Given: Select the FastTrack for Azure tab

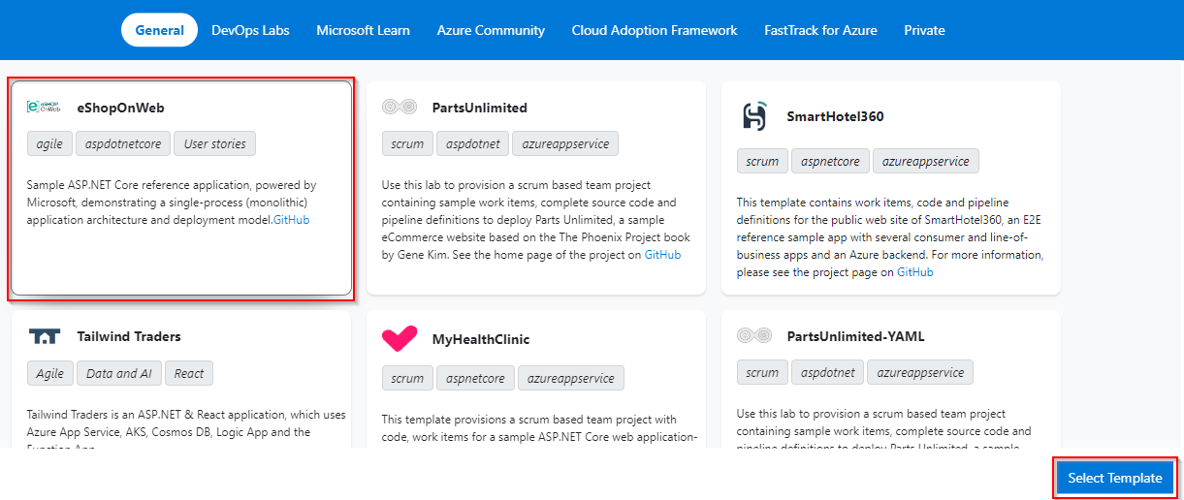Looking at the screenshot, I should 820,30.
